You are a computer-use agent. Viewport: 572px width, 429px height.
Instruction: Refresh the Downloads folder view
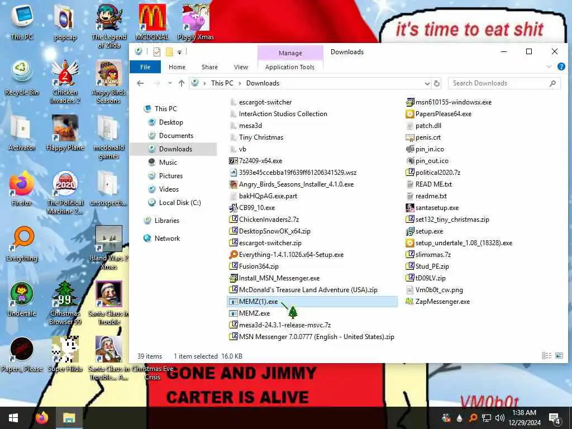pyautogui.click(x=437, y=84)
